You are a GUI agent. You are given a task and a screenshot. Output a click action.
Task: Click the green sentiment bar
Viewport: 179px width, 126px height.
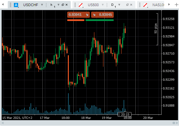point(100,20)
